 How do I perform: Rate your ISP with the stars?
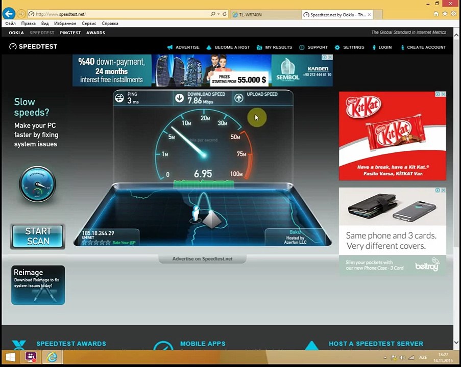pos(96,243)
